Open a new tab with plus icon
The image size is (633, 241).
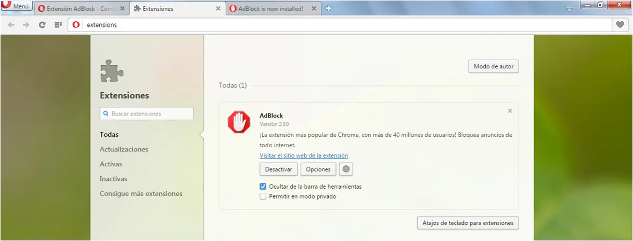tap(329, 8)
